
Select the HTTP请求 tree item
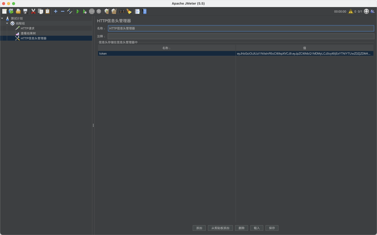click(x=28, y=28)
